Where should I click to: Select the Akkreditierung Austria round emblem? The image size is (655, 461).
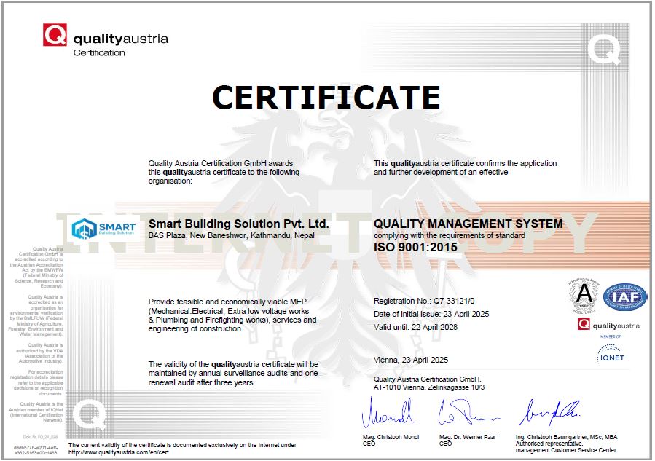[584, 296]
